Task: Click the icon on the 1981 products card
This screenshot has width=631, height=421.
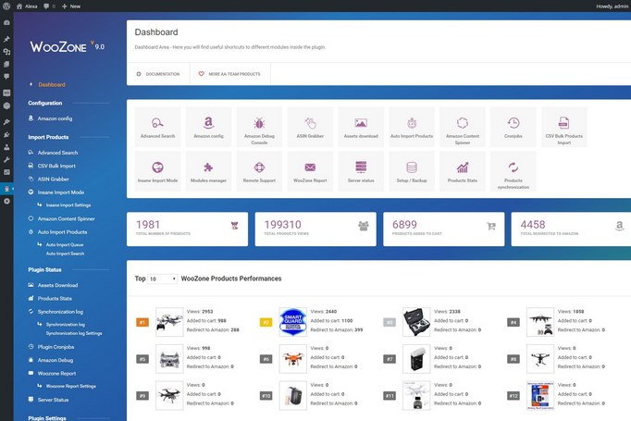Action: (x=235, y=226)
